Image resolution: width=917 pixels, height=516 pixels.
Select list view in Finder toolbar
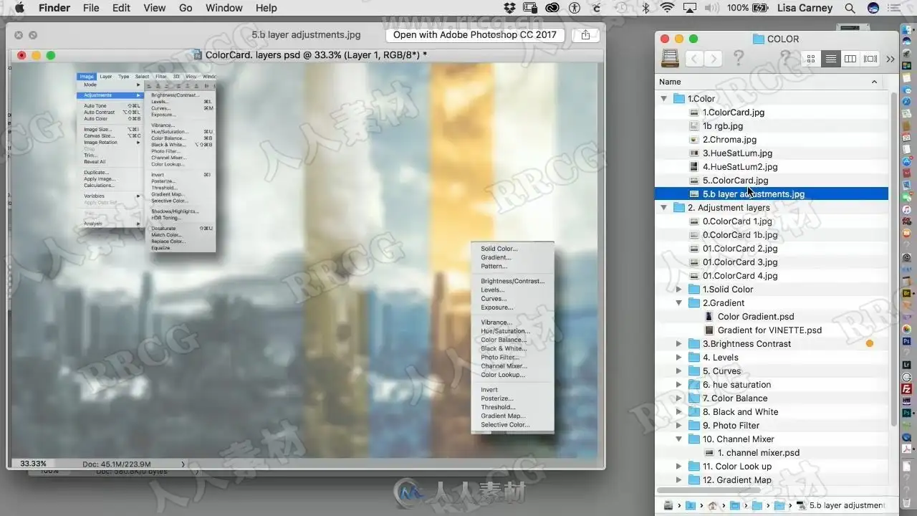point(831,59)
